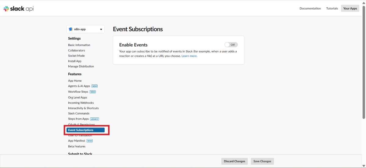Click the Learn more link

tap(189, 56)
